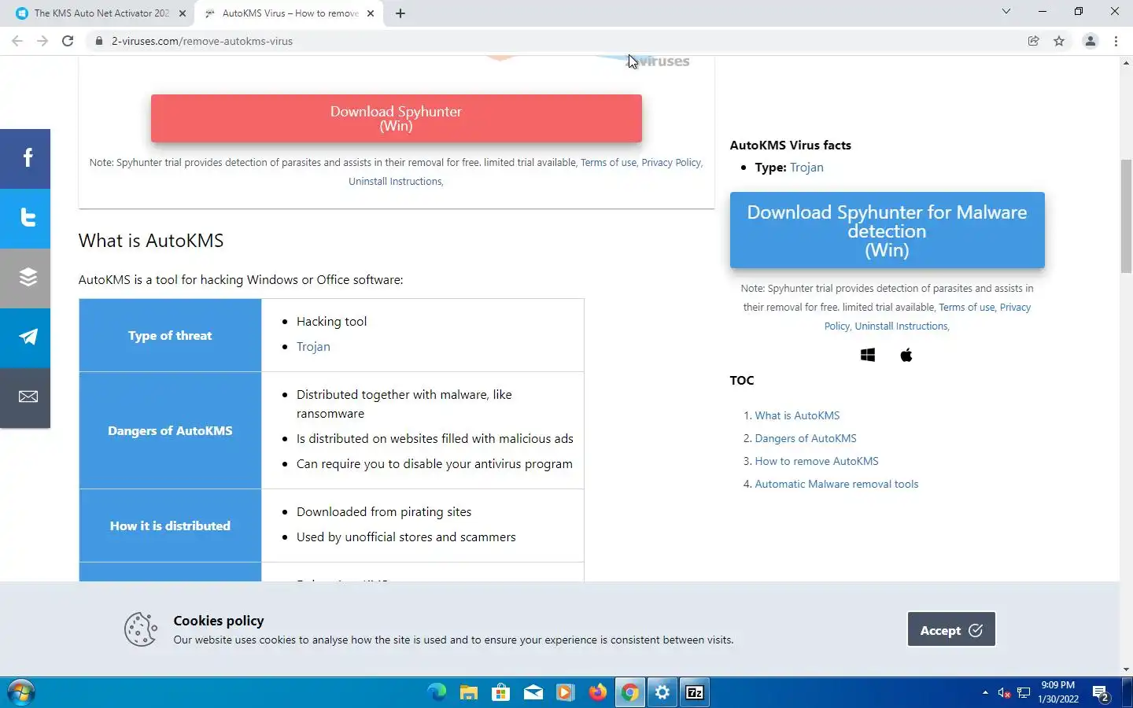Viewport: 1133px width, 708px height.
Task: Close the AutoKMS Virus tab
Action: tap(371, 13)
